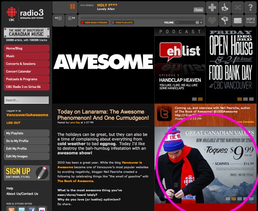Viewport: 258px width, 211px height.
Task: Select the orange podcast slide indicator
Action: 200,99
